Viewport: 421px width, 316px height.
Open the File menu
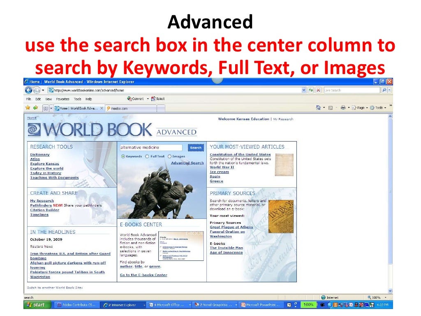pyautogui.click(x=28, y=99)
